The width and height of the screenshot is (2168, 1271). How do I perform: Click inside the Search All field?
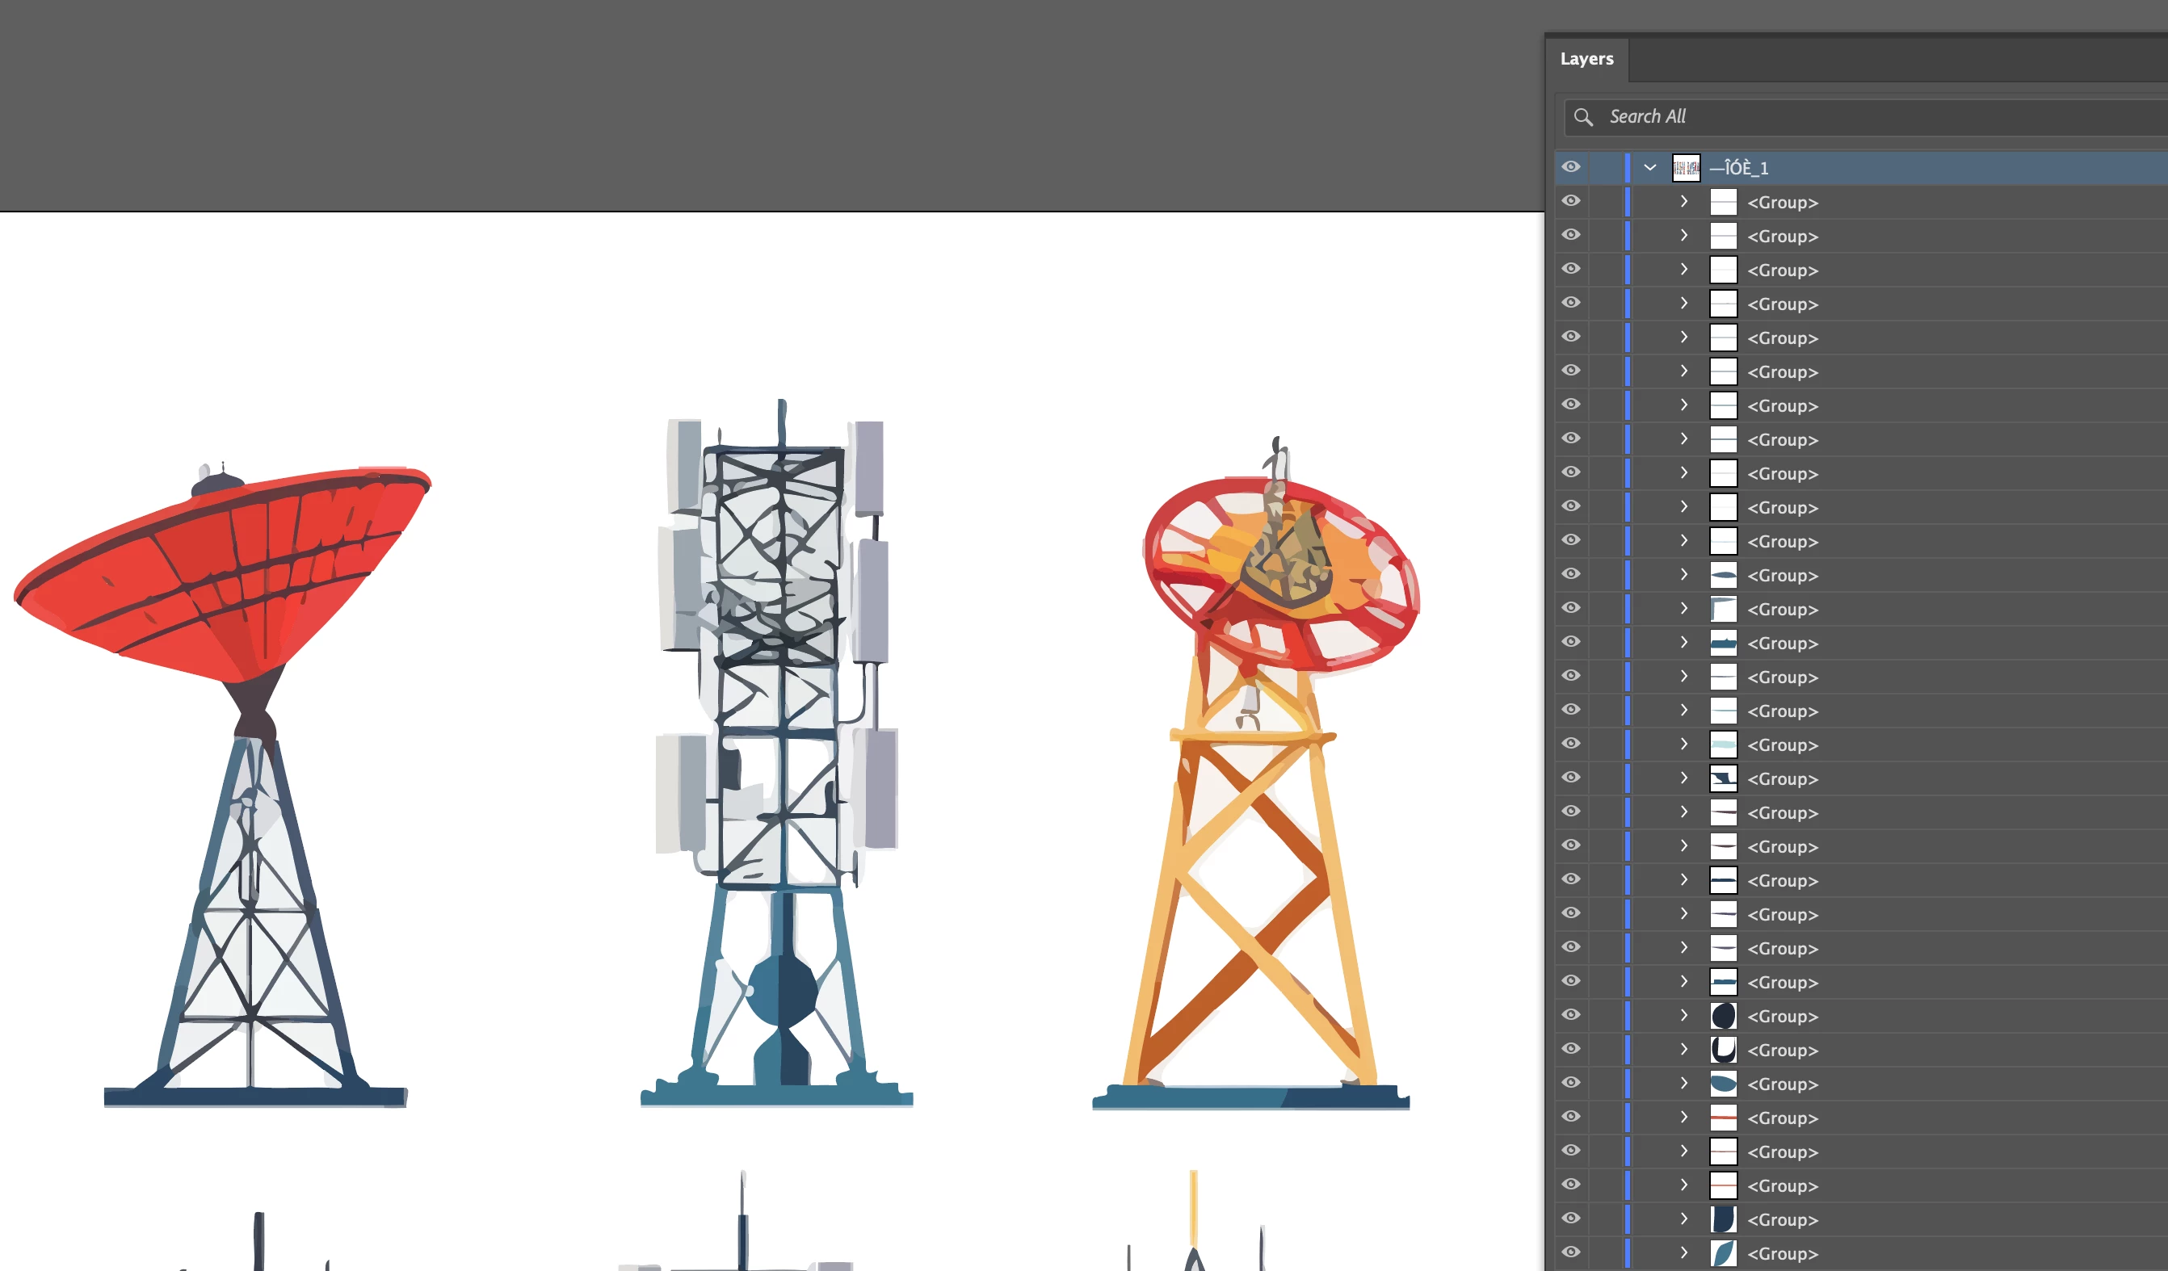coord(1850,117)
